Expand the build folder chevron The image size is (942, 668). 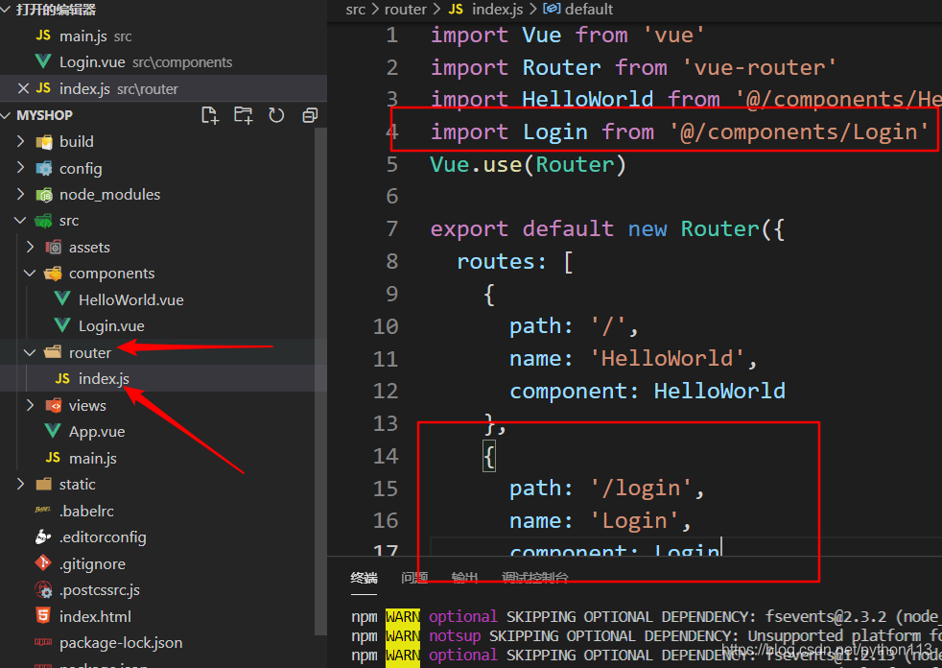coord(20,141)
